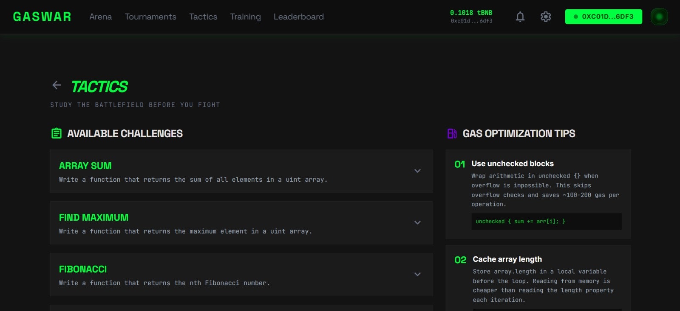The height and width of the screenshot is (311, 680).
Task: Select the Tactics nav item
Action: pyautogui.click(x=203, y=17)
